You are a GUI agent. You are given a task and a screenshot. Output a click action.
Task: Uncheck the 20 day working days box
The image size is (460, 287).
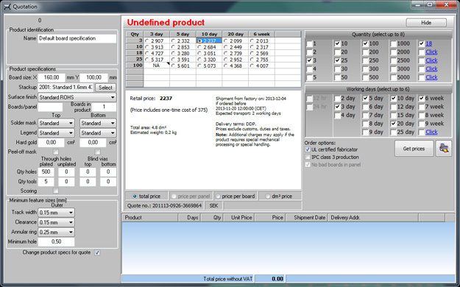[394, 124]
